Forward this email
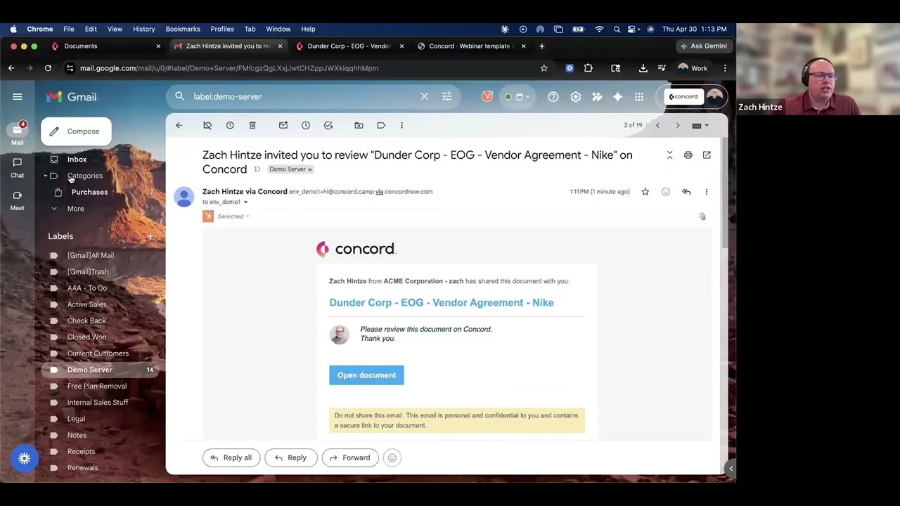 tap(350, 458)
